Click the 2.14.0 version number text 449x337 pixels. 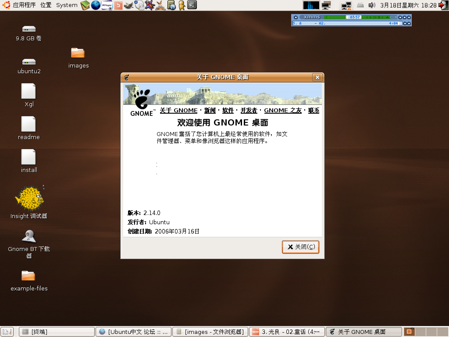coord(152,213)
